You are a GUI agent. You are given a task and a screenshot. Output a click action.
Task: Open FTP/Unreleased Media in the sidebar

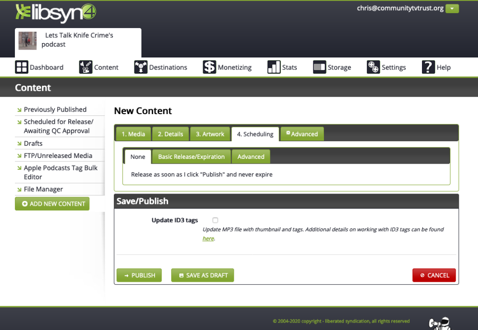[58, 156]
